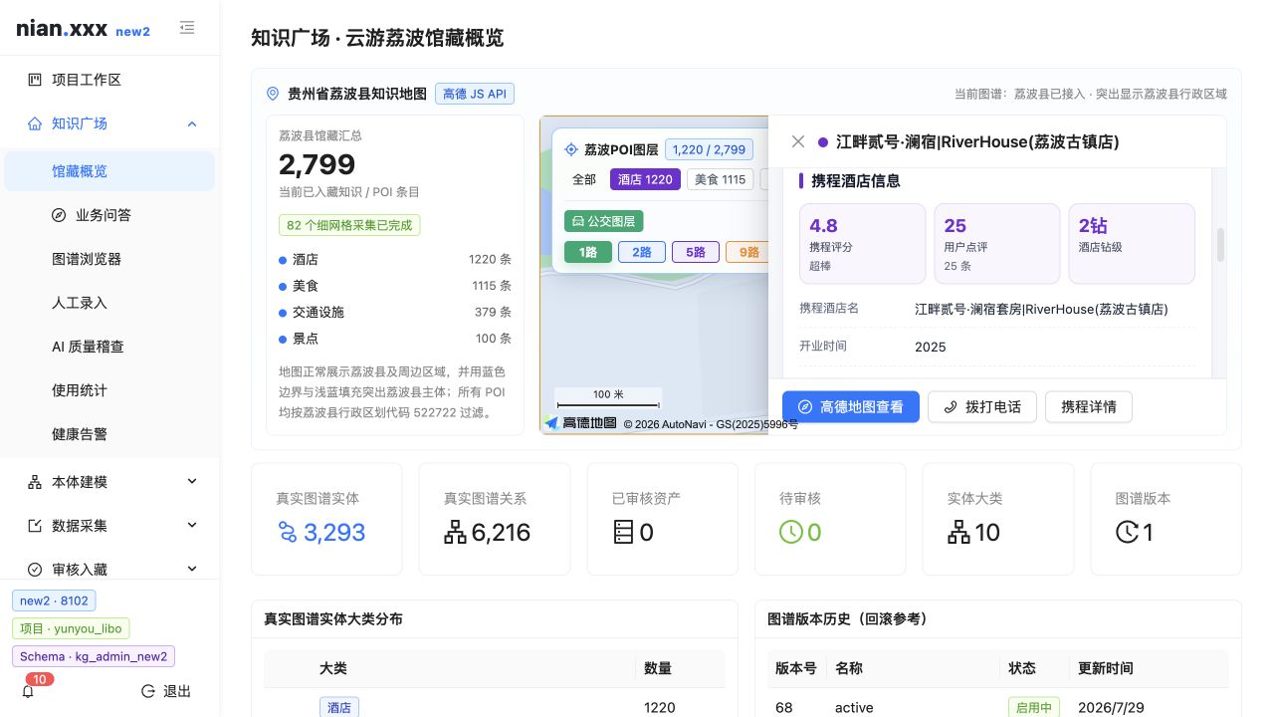1274x717 pixels.
Task: Click the 高德 JS API tag
Action: click(x=475, y=94)
